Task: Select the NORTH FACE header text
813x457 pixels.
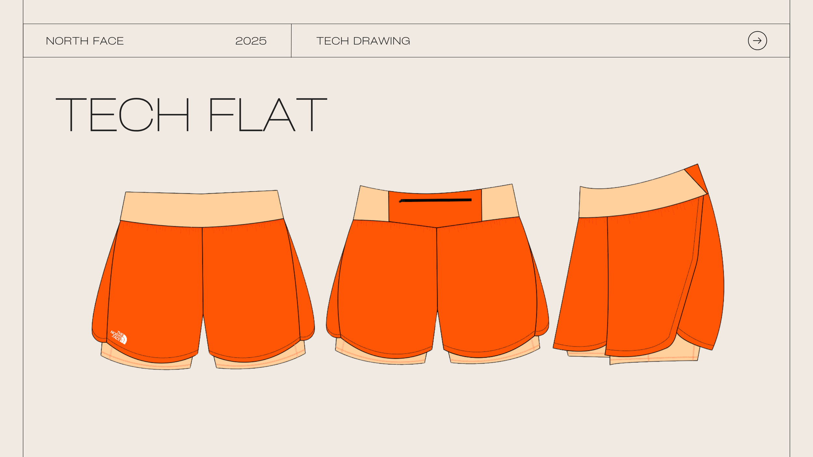Action: coord(85,41)
